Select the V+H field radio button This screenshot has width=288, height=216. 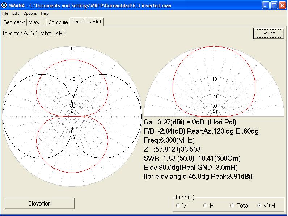pyautogui.click(x=259, y=206)
